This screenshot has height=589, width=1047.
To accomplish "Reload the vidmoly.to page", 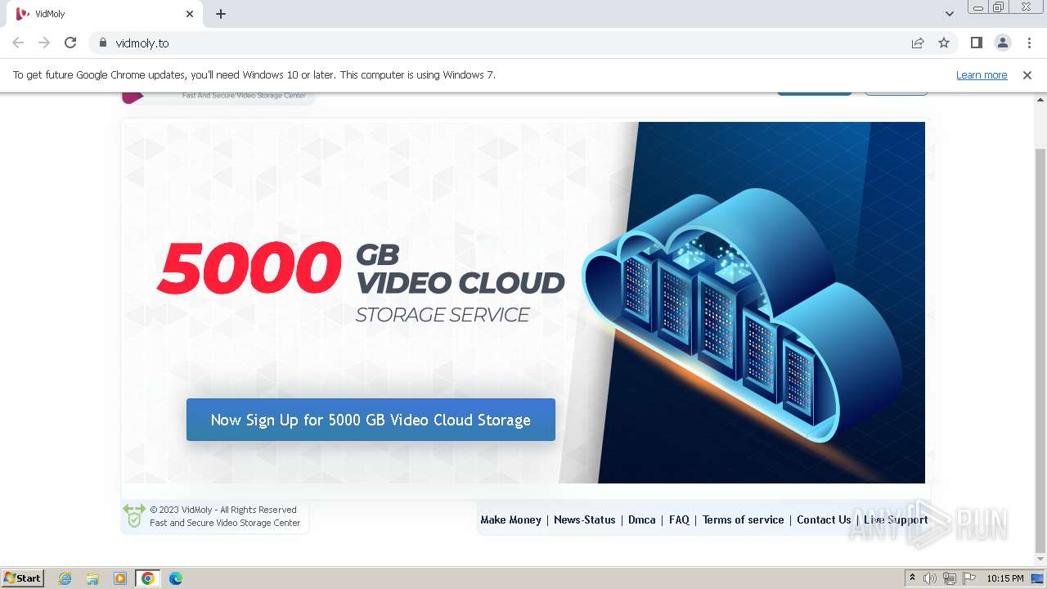I will pos(70,43).
